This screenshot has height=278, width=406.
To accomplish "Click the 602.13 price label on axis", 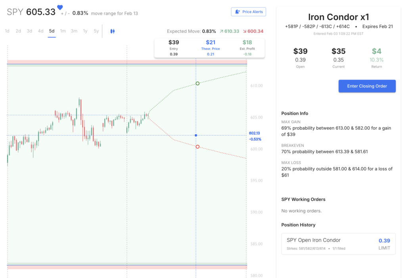I will point(255,133).
